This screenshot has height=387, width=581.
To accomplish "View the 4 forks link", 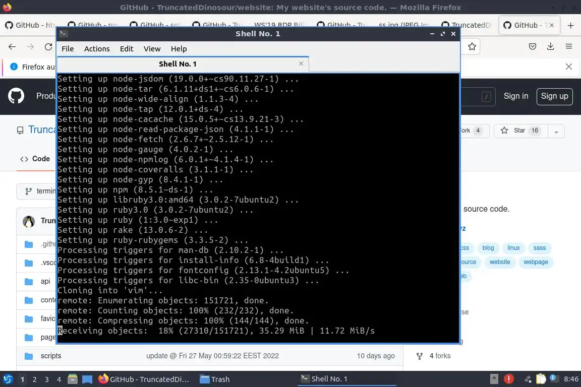I will point(440,356).
